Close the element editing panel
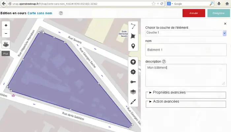Viewport: 231px width, 132px height. click(225, 24)
